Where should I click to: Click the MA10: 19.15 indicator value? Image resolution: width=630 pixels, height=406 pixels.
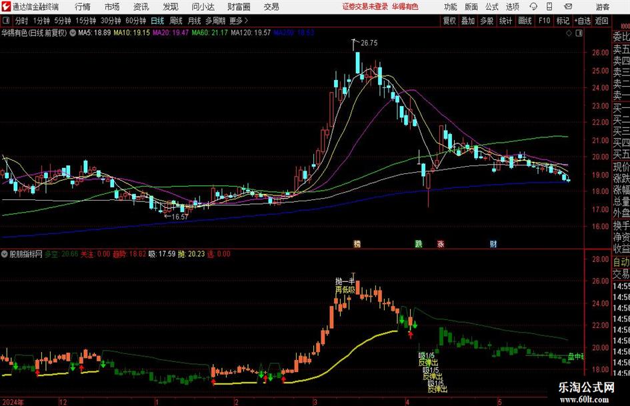pos(131,33)
